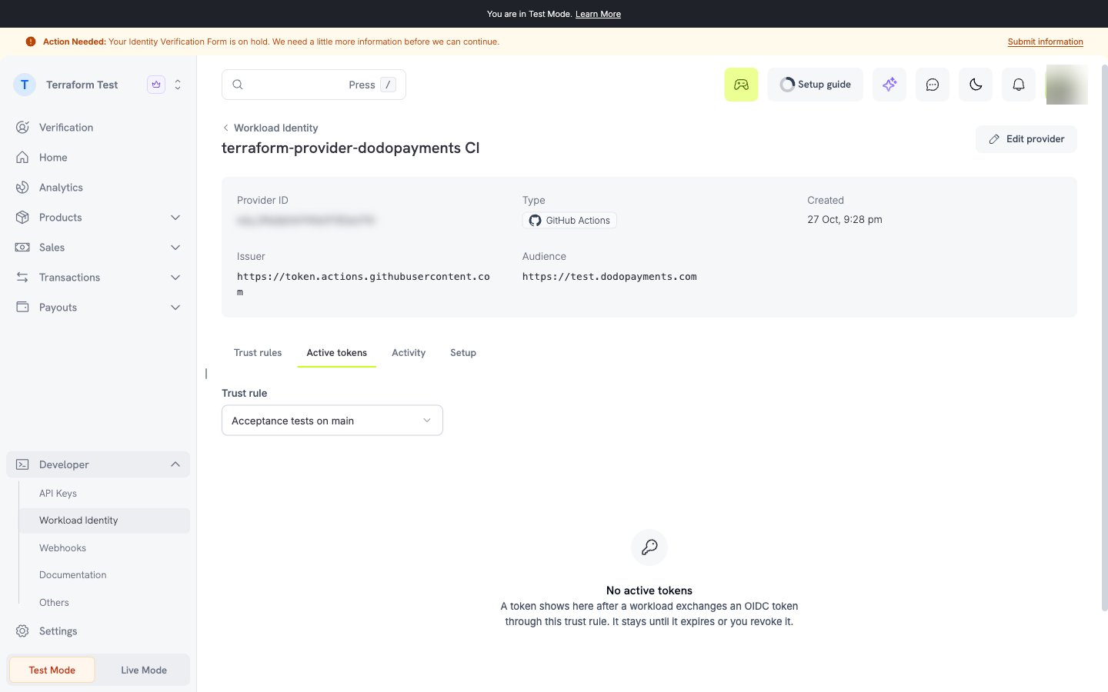Screen dimensions: 1108x692
Task: Click the Verification sidebar icon
Action: (x=22, y=128)
